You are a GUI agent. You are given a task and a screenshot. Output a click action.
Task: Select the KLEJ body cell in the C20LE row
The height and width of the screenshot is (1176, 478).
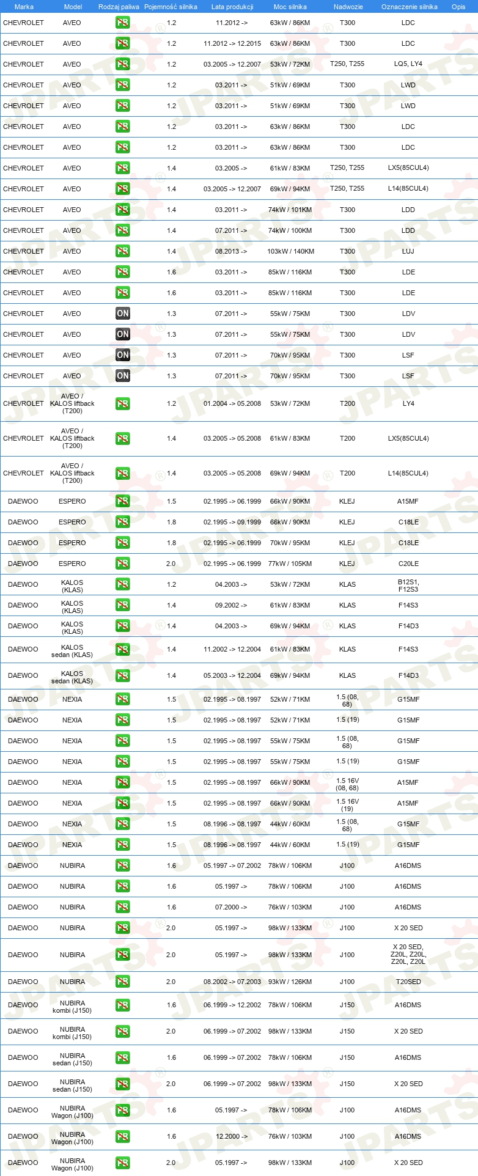click(347, 564)
